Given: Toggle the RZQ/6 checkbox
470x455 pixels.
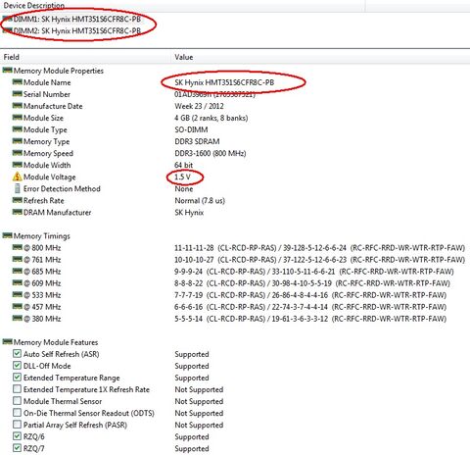Looking at the screenshot, I should point(17,435).
